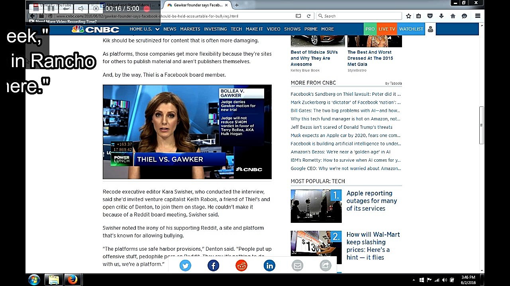Open the Windows Start menu
The image size is (510, 286).
coord(34,280)
